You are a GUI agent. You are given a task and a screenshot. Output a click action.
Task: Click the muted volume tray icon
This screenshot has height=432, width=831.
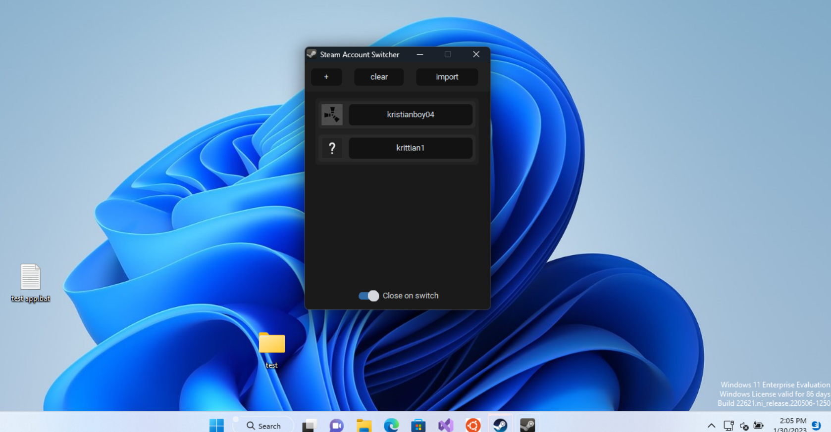[744, 426]
